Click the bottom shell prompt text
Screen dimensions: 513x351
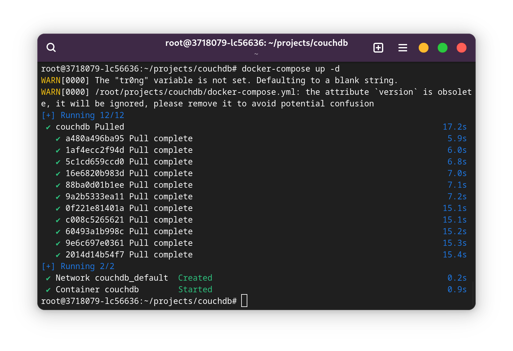click(x=139, y=301)
